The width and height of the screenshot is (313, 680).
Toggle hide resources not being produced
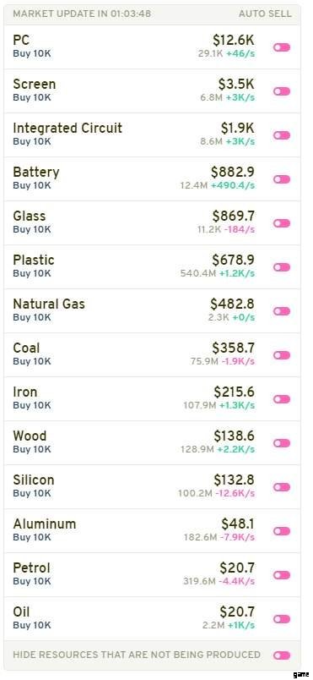coord(282,655)
